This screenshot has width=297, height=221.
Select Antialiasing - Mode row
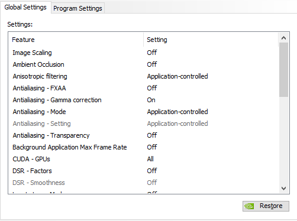(x=143, y=112)
